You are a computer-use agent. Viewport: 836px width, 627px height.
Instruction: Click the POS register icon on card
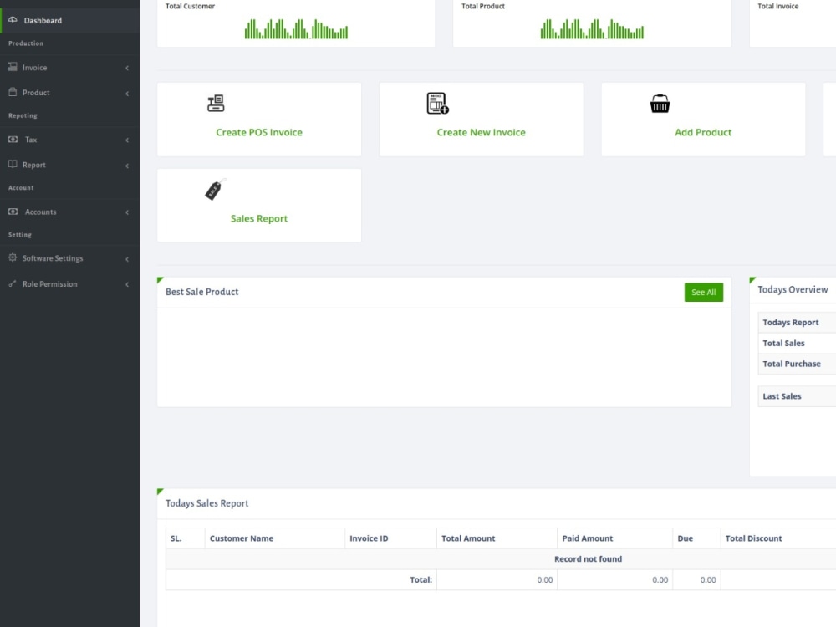coord(216,103)
